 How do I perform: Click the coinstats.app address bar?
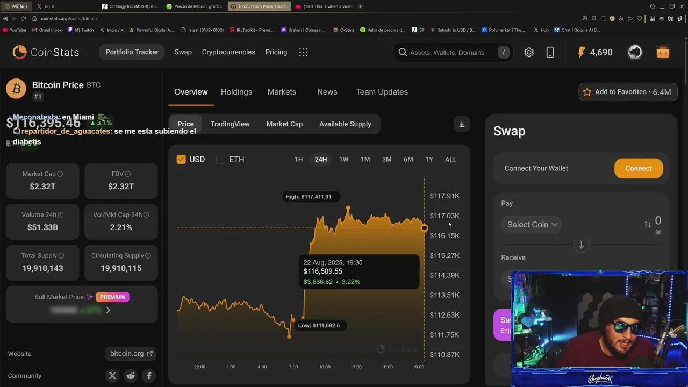click(x=69, y=18)
